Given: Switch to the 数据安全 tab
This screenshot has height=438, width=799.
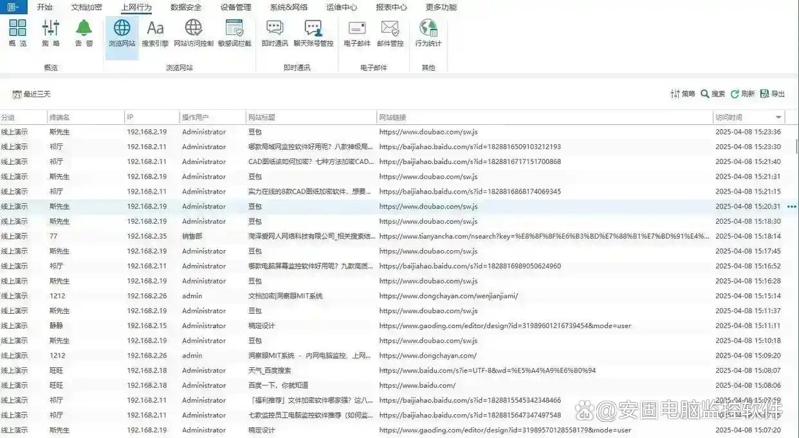Looking at the screenshot, I should click(x=186, y=8).
